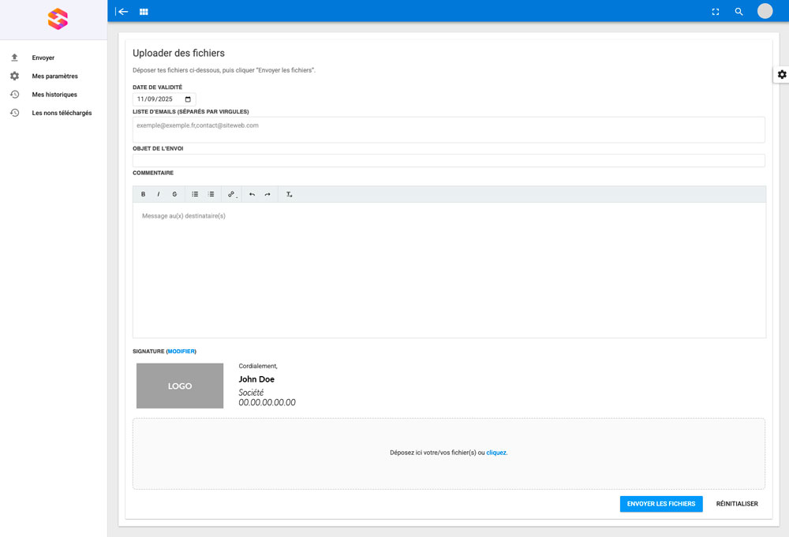Viewport: 789px width, 537px height.
Task: Toggle bold formatting in the comment editor
Action: (143, 194)
